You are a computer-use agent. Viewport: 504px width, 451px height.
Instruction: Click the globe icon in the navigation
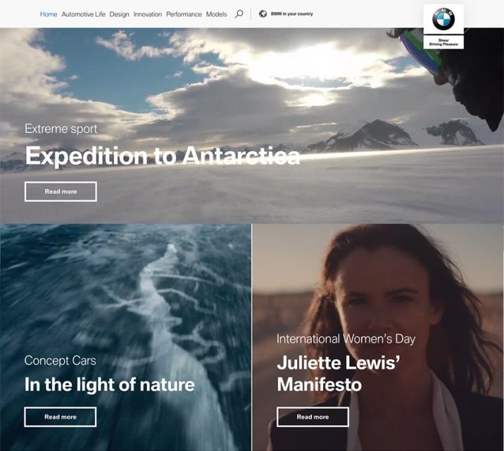coord(263,14)
